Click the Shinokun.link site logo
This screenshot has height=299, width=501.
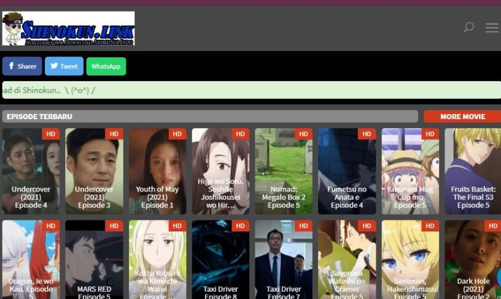tap(68, 28)
